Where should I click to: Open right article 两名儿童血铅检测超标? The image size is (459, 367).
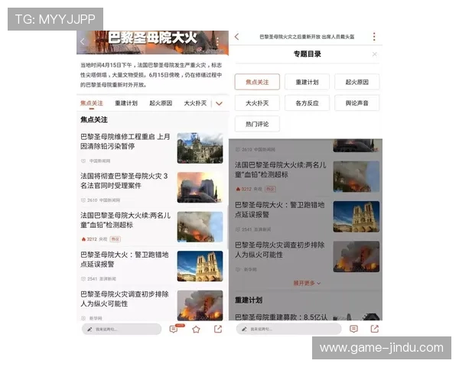(281, 170)
